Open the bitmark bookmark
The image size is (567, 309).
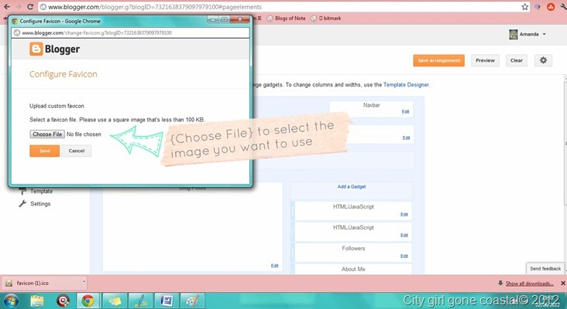click(x=326, y=18)
